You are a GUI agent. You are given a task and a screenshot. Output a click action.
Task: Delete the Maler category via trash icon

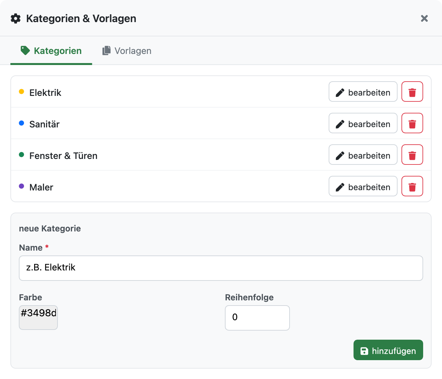coord(412,186)
